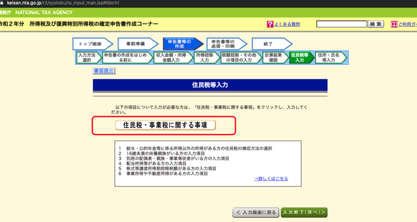
Task: Go to the 事前準備 step
Action: coord(138,44)
